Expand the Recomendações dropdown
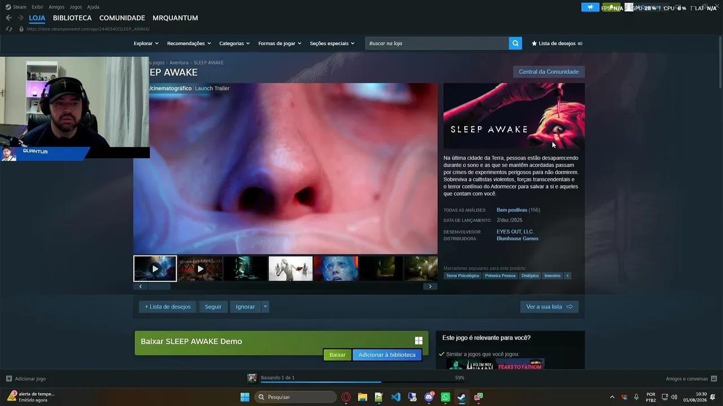 (x=189, y=43)
